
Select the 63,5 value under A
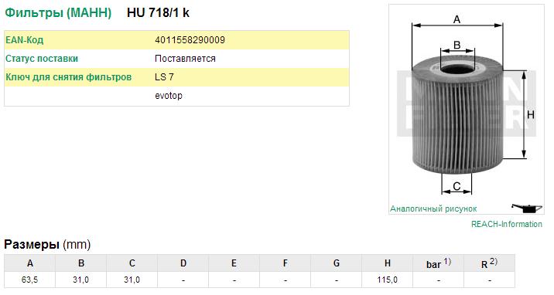point(29,280)
